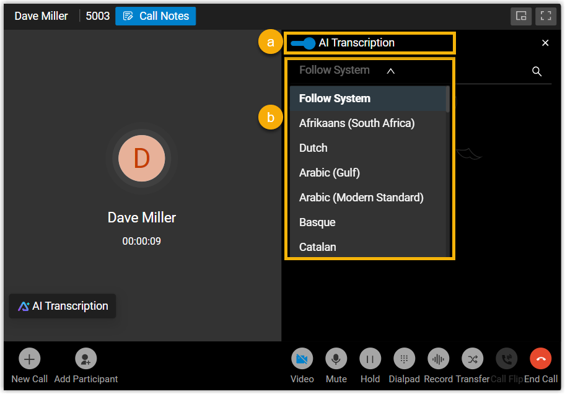Toggle the AI Transcription switch

click(x=303, y=43)
